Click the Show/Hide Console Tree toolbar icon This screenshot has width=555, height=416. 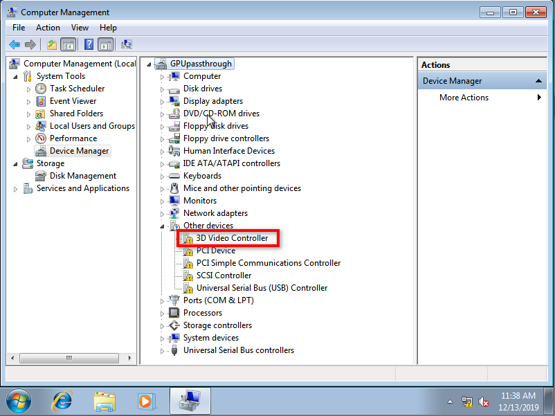69,44
